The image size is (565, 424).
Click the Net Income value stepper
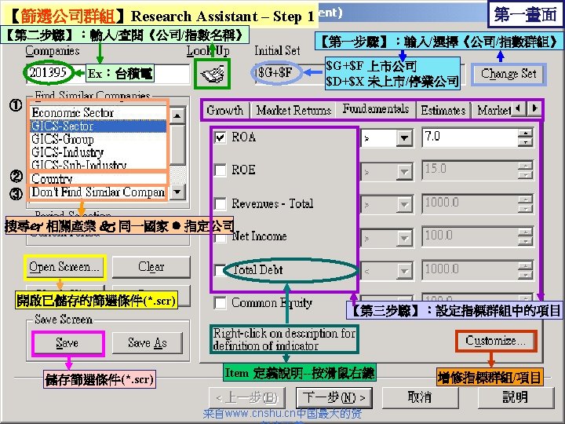526,237
